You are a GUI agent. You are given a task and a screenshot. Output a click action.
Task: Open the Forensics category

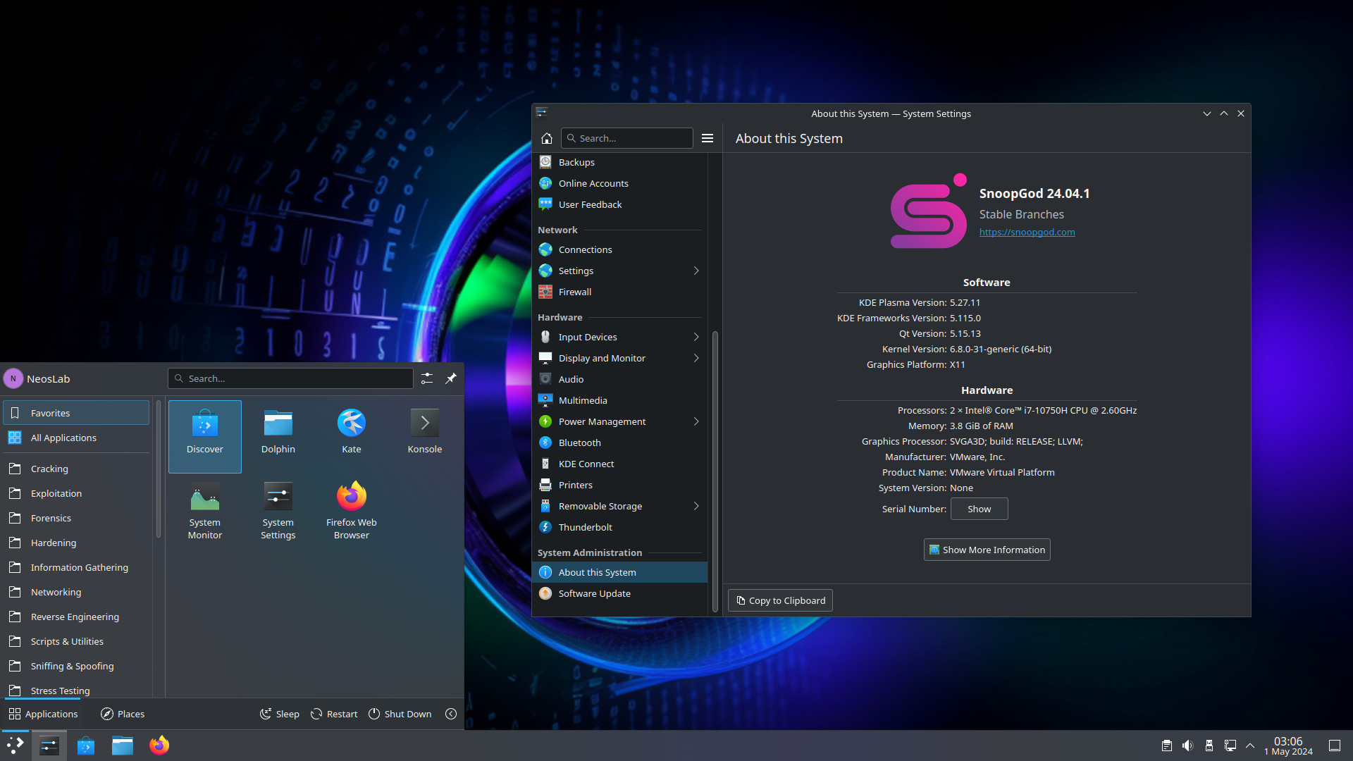(76, 518)
